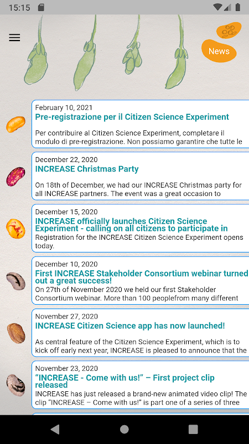
Task: Open the INCREASE Christmas Party article
Action: (x=87, y=169)
